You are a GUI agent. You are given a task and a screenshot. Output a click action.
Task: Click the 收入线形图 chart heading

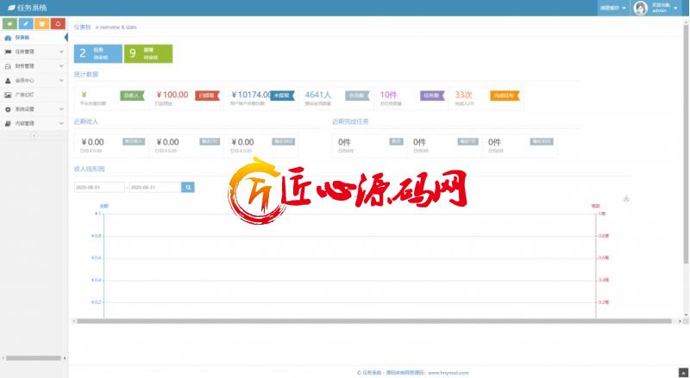click(90, 170)
